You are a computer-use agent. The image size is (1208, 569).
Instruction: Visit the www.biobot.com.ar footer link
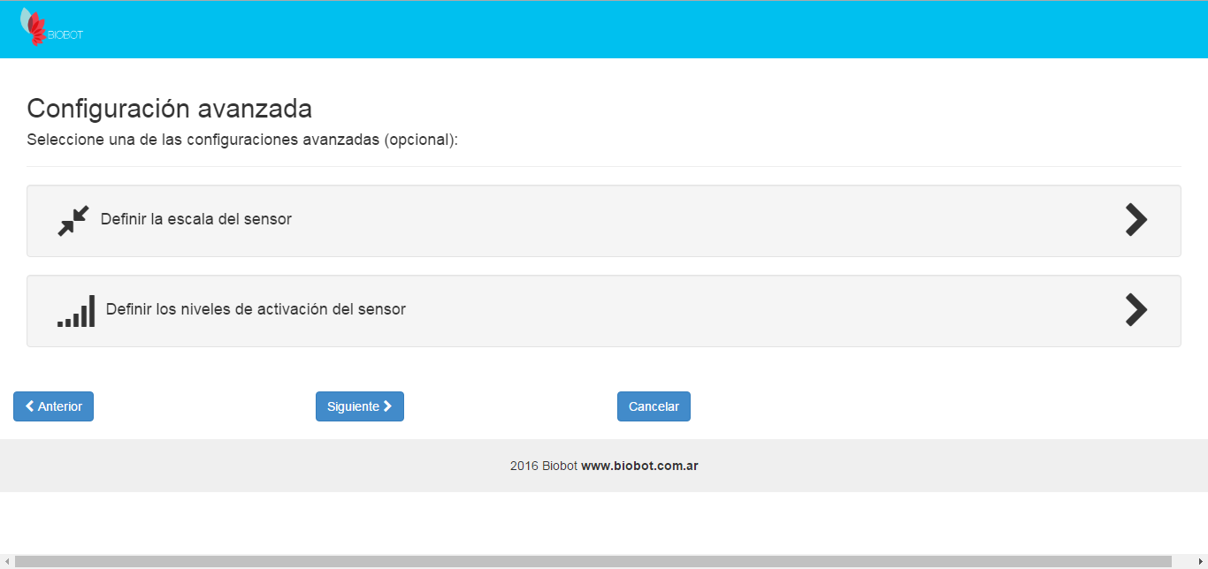(x=639, y=466)
